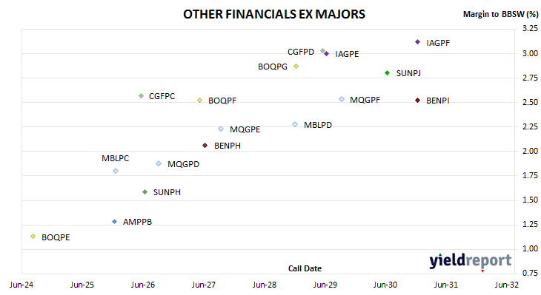Click the MQGPE data label text

245,129
